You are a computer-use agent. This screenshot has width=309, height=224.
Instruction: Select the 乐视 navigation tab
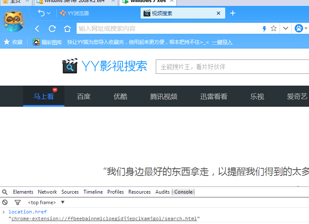point(257,97)
